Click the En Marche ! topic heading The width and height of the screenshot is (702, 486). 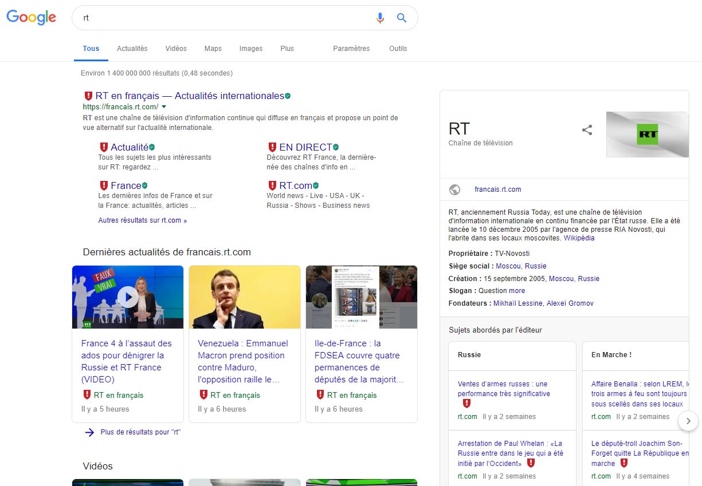click(611, 355)
